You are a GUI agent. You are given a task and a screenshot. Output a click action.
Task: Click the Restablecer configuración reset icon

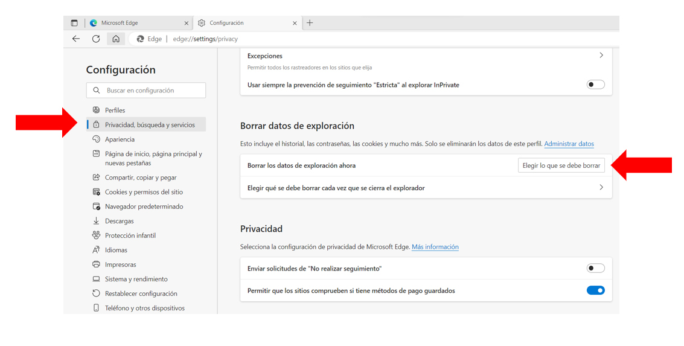click(x=96, y=293)
